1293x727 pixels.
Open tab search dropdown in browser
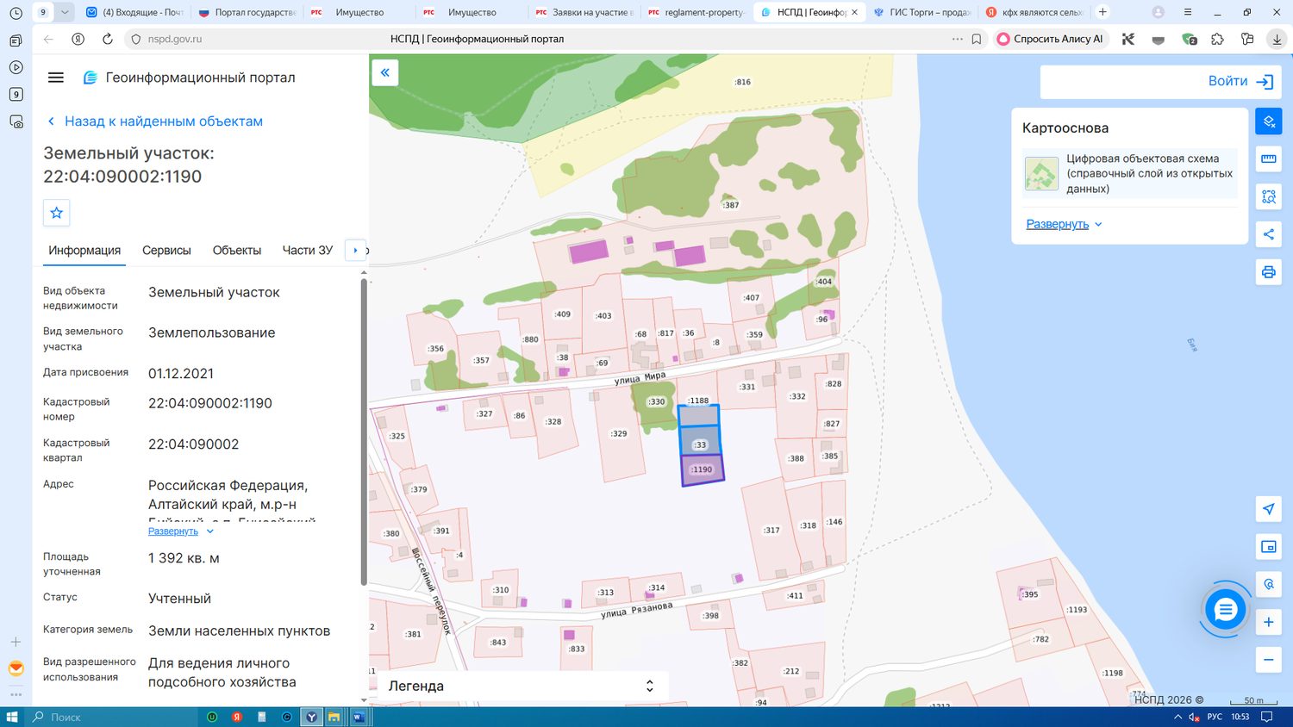(65, 12)
